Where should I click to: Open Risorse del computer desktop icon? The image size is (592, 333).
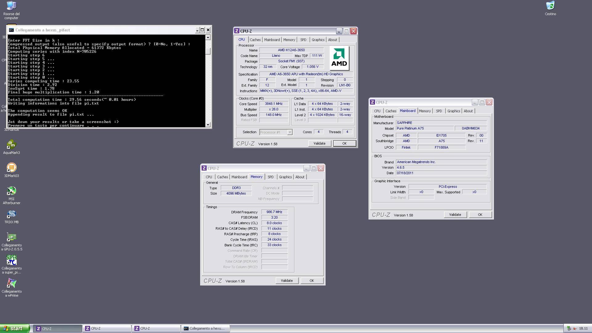pos(11,10)
